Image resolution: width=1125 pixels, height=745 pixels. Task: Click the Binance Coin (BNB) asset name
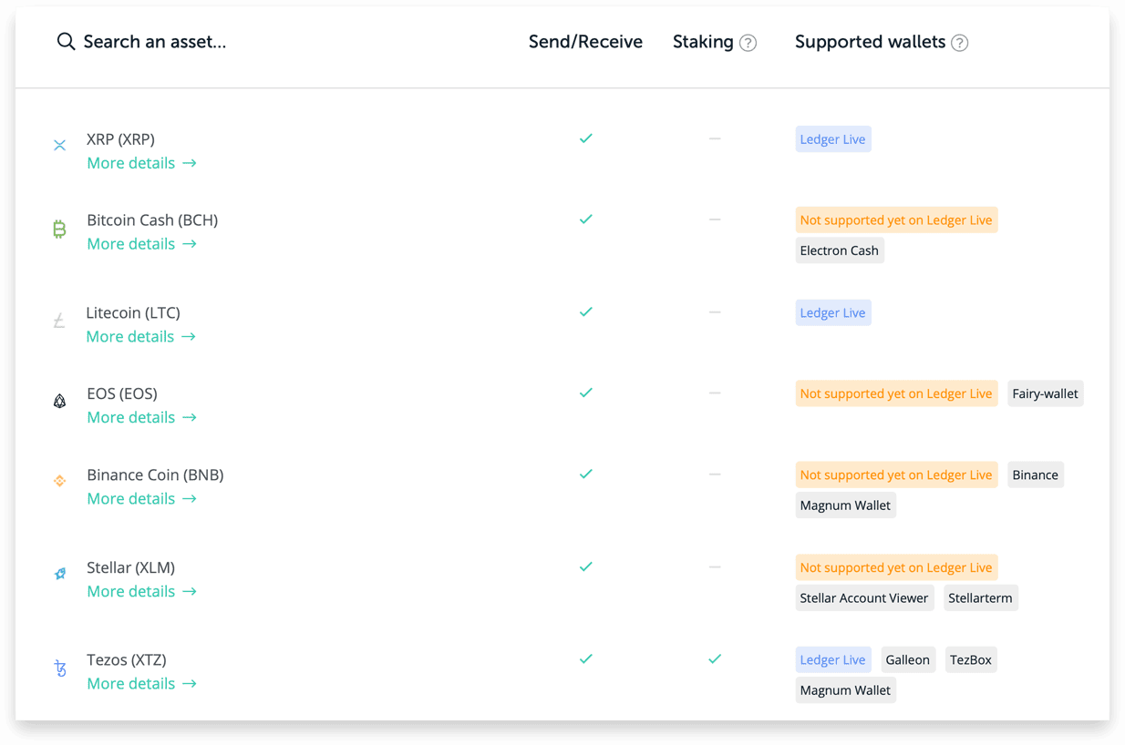(x=155, y=475)
